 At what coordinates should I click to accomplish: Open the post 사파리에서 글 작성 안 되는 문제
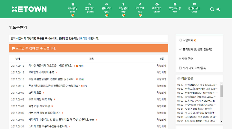tap(61, 120)
